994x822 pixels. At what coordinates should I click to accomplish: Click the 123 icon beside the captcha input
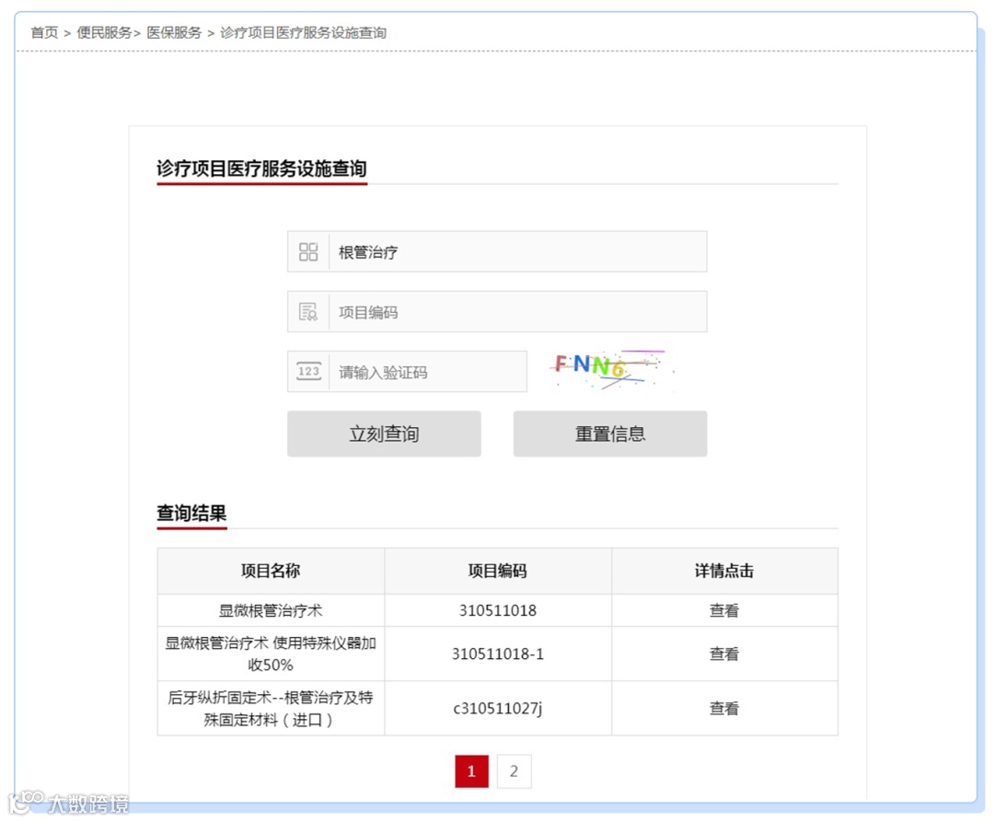point(308,371)
